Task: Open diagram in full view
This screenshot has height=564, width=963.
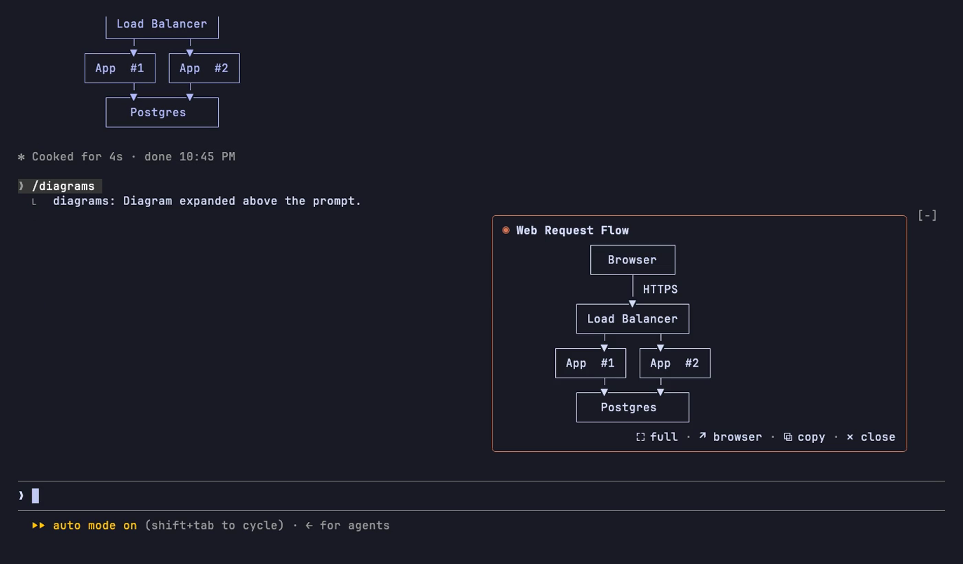Action: click(657, 437)
